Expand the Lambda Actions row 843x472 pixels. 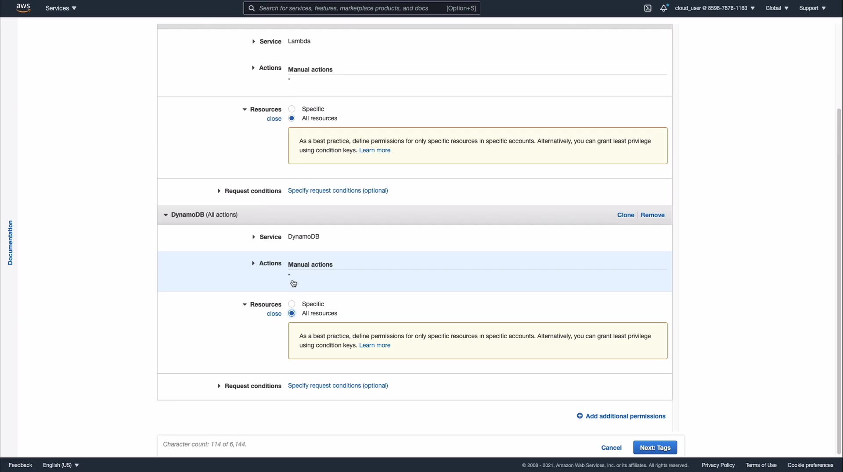pos(253,68)
